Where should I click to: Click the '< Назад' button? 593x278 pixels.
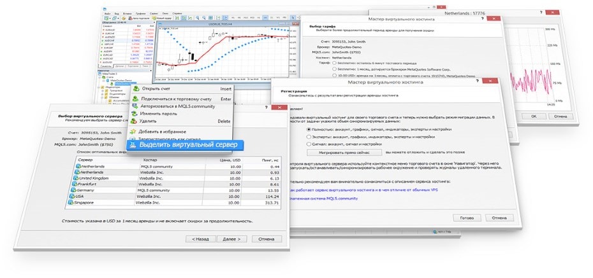pos(200,239)
